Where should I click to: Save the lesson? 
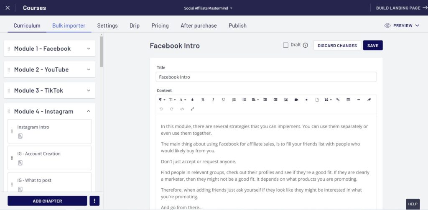pyautogui.click(x=372, y=45)
